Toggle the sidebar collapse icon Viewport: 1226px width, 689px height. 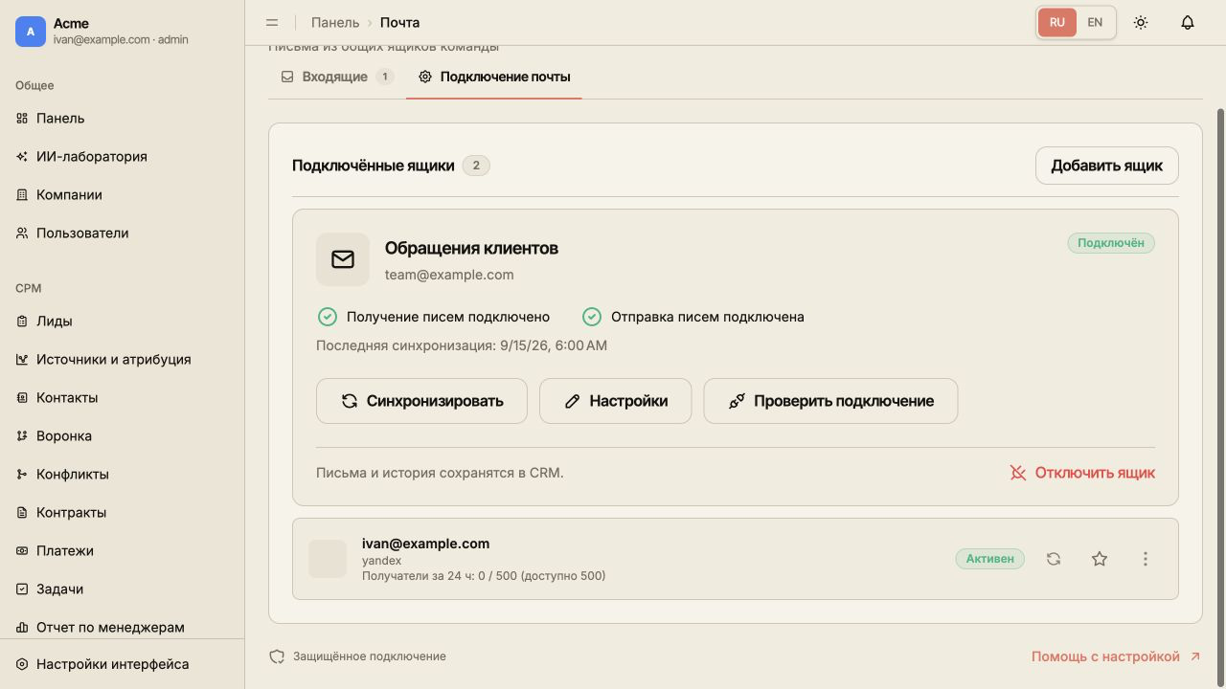click(272, 22)
